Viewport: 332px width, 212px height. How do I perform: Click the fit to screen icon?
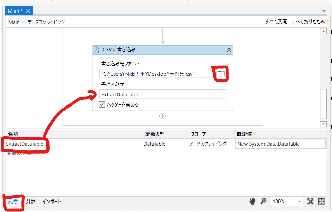pos(310,201)
